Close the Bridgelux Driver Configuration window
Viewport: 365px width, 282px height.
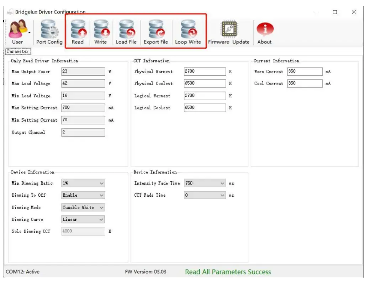[354, 12]
